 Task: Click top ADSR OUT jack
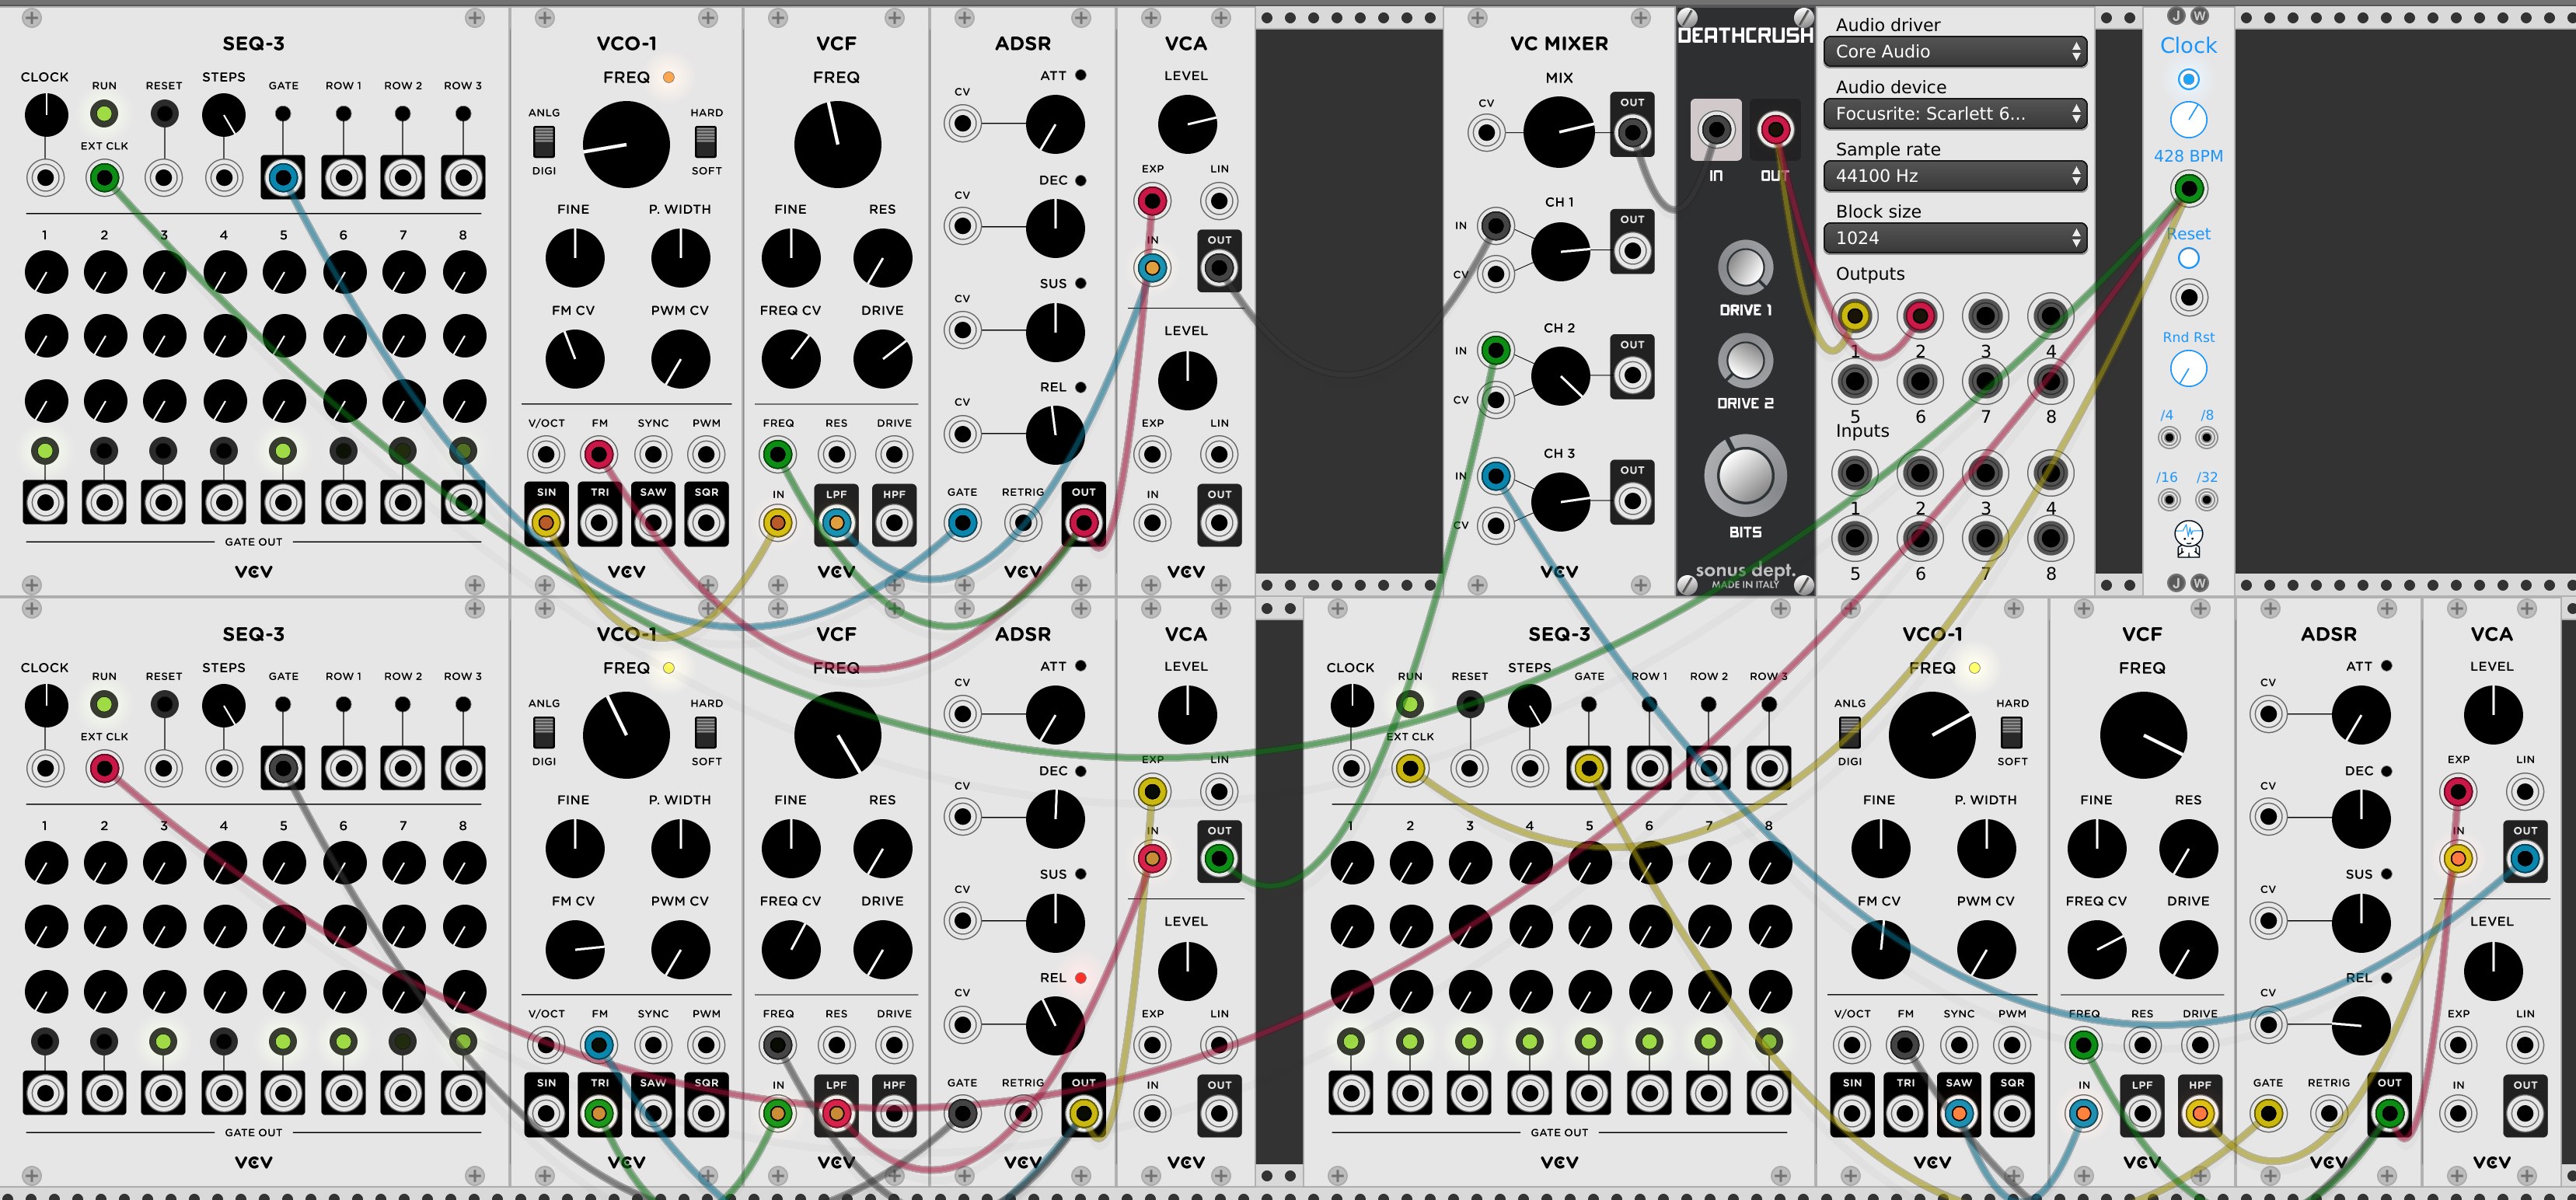(1083, 522)
